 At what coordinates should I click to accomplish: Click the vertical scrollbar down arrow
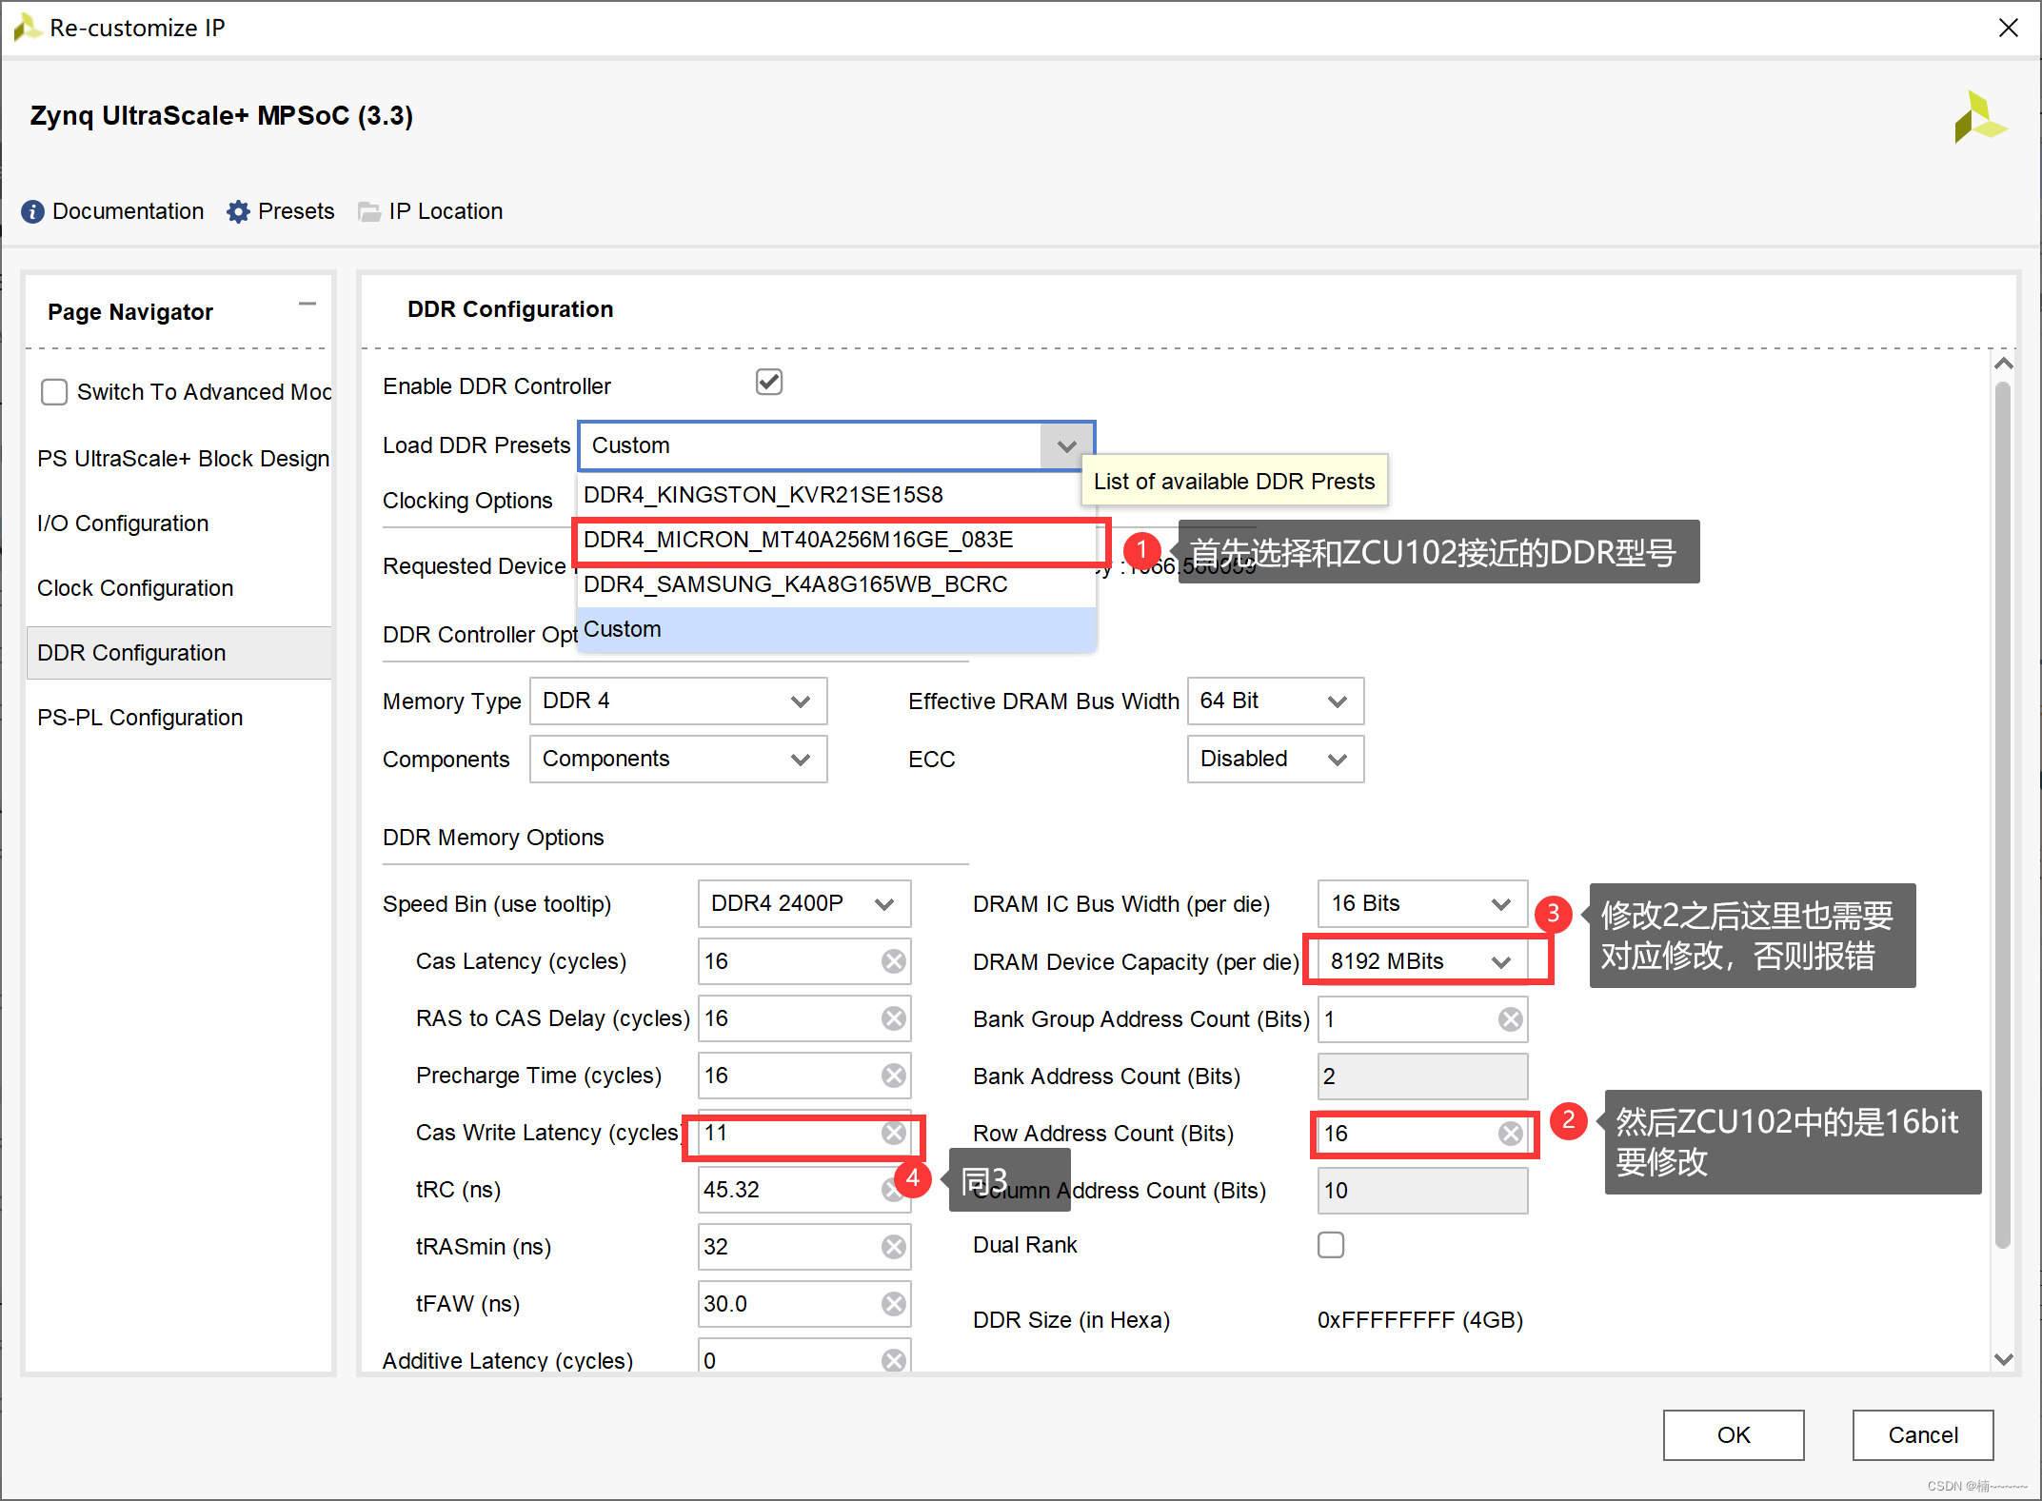2003,1359
